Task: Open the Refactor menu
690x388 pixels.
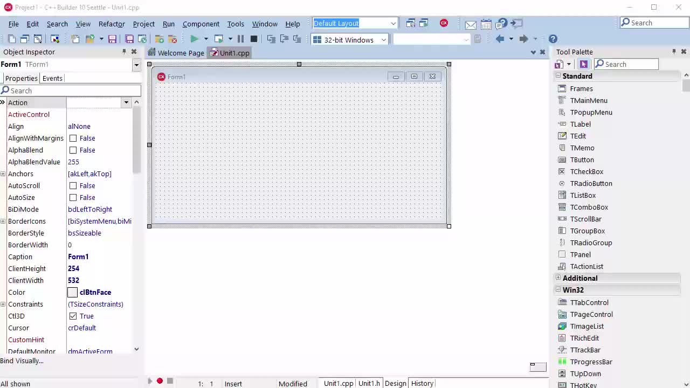Action: pos(112,24)
